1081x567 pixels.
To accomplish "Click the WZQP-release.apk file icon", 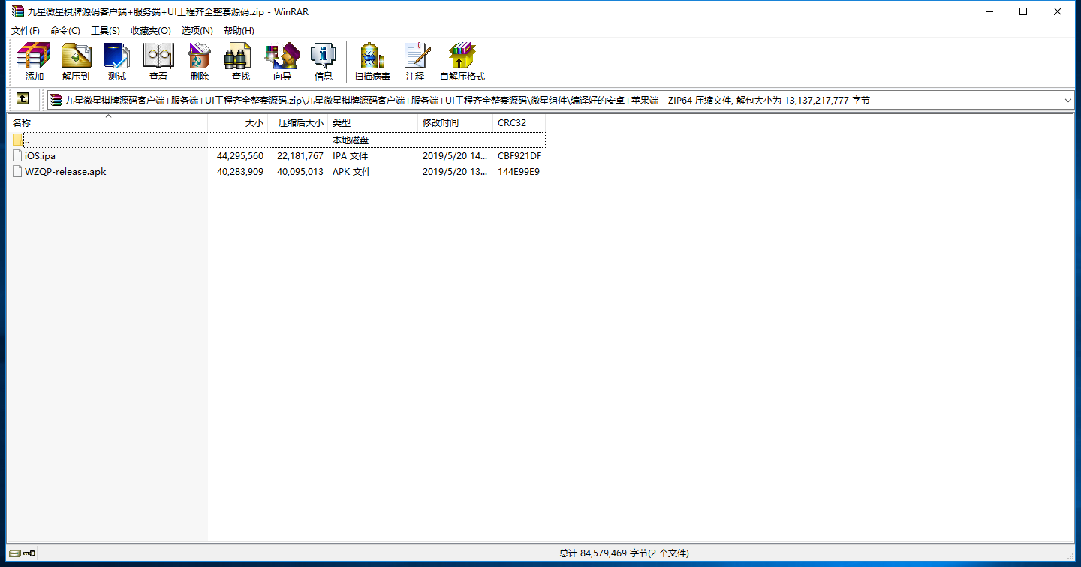I will 18,172.
